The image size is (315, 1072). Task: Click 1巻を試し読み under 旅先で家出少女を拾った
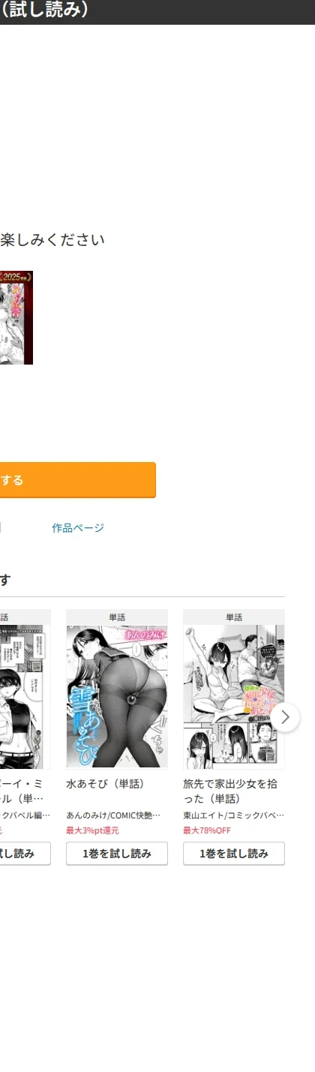[x=234, y=854]
